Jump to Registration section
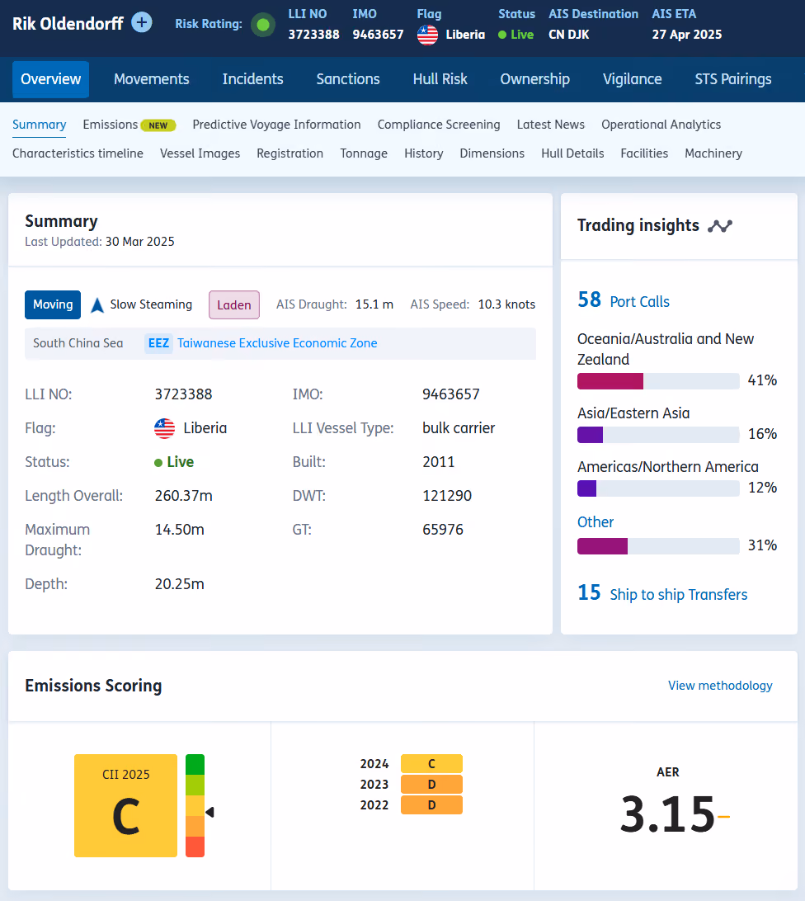 pos(290,153)
